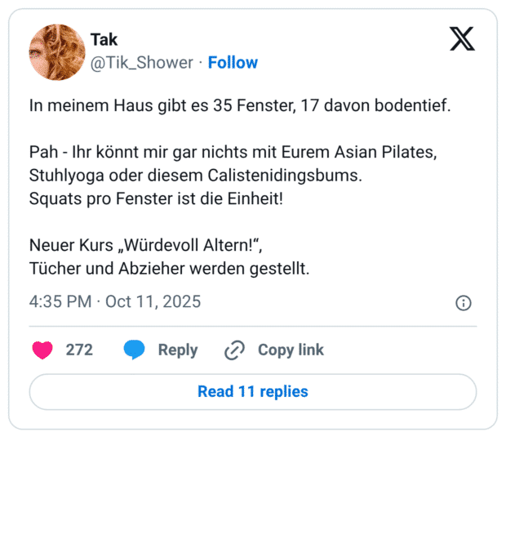Open Tak's profile picture
This screenshot has height=557, width=506.
pyautogui.click(x=57, y=52)
